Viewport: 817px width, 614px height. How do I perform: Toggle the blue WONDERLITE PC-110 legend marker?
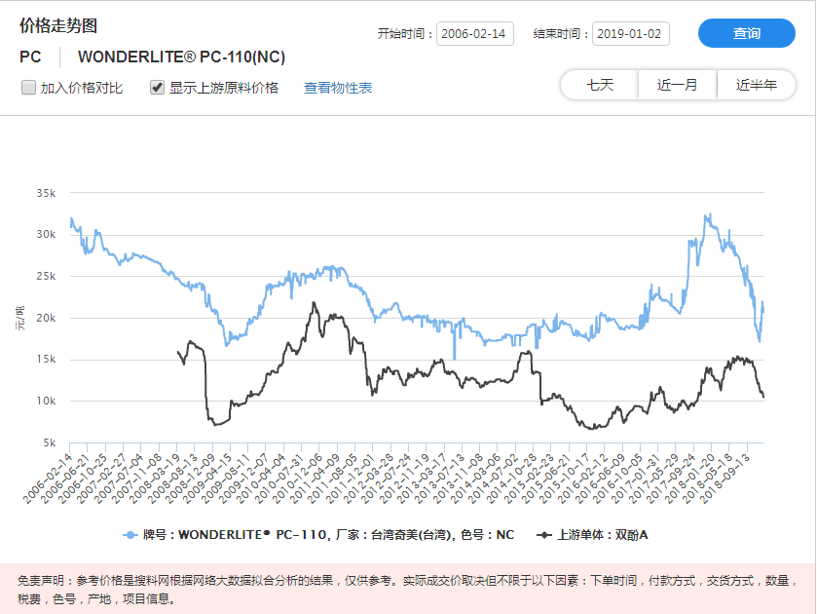coord(130,535)
